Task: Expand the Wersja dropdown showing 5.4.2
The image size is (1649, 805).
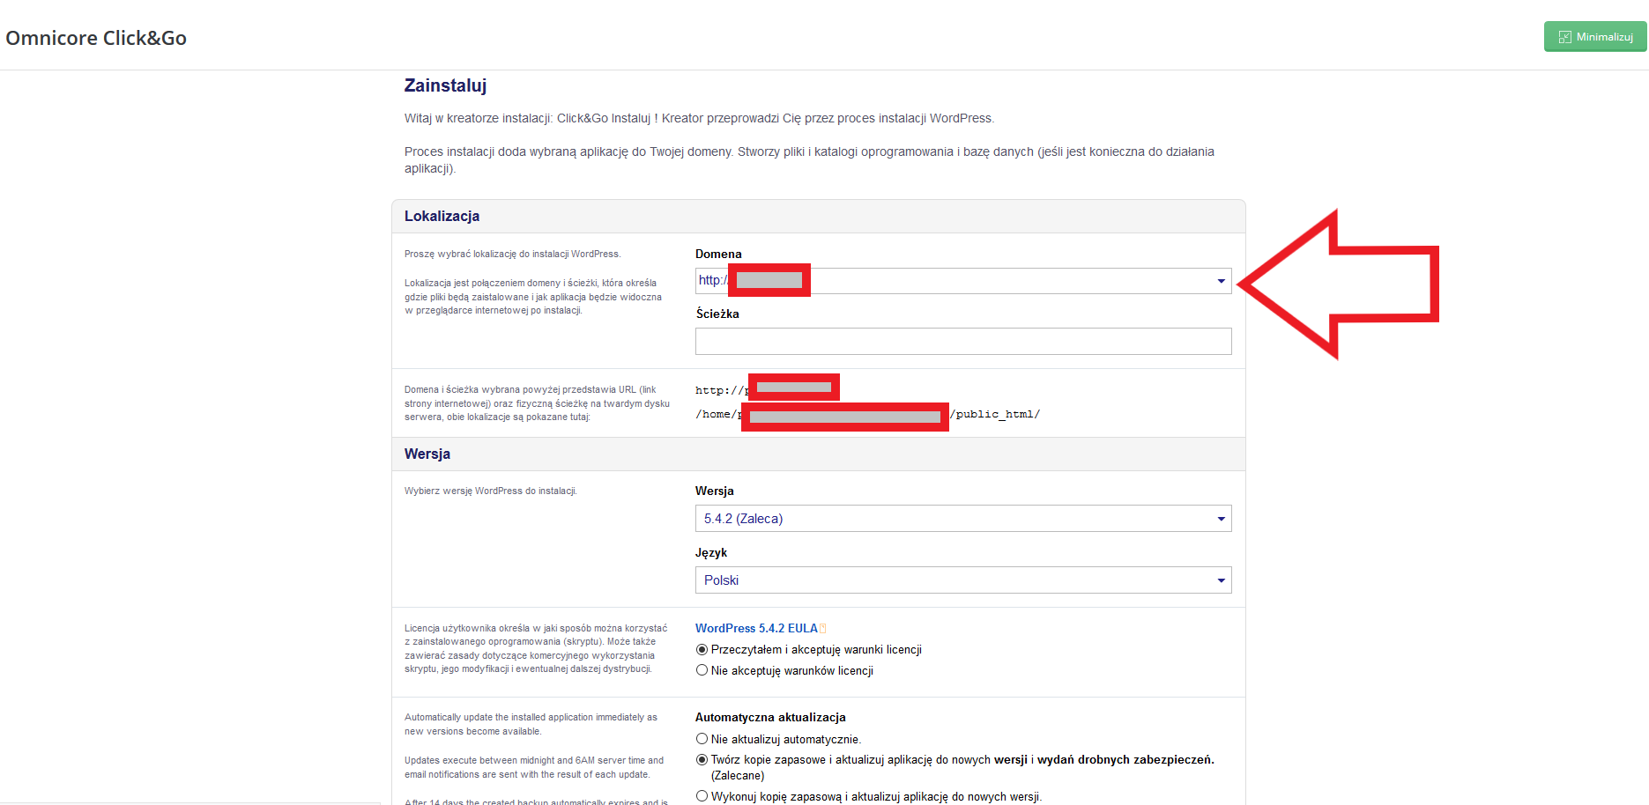Action: pos(962,519)
